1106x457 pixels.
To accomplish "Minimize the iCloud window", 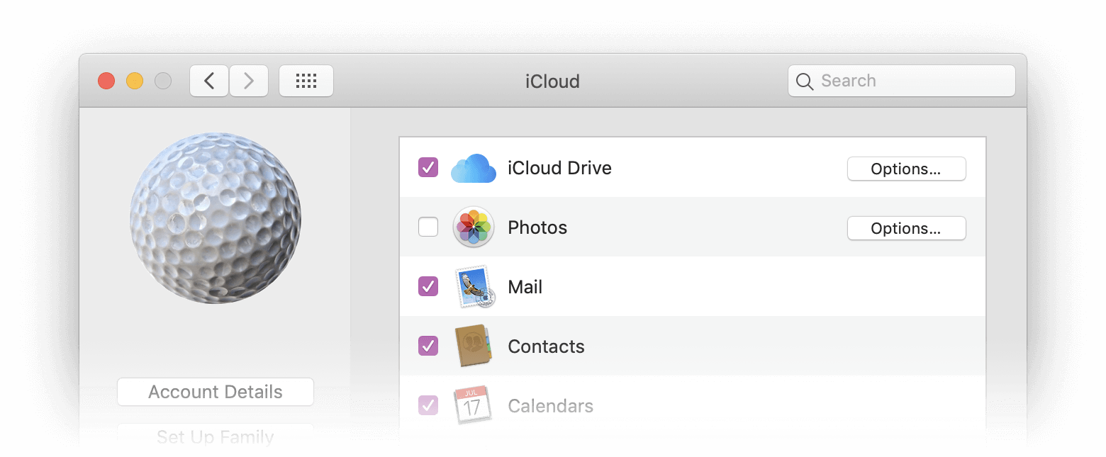I will pos(135,81).
